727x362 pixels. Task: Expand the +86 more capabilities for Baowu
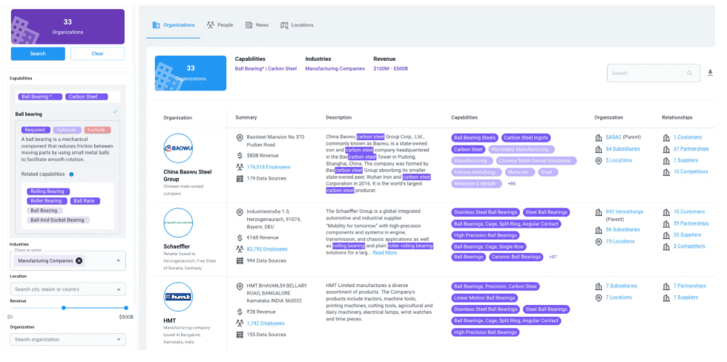[513, 184]
